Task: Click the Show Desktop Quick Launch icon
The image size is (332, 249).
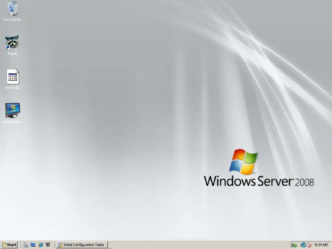Action: (x=33, y=245)
